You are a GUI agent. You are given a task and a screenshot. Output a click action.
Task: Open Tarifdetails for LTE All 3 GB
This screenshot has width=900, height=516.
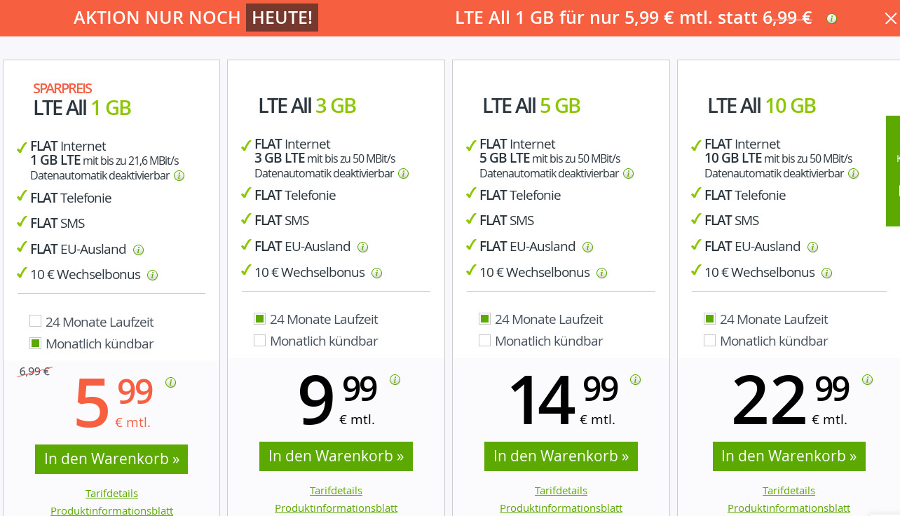coord(336,490)
